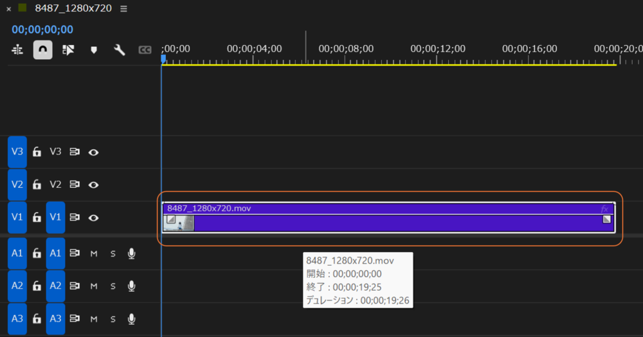
Task: Toggle V1 source patching button
Action: pyautogui.click(x=17, y=217)
